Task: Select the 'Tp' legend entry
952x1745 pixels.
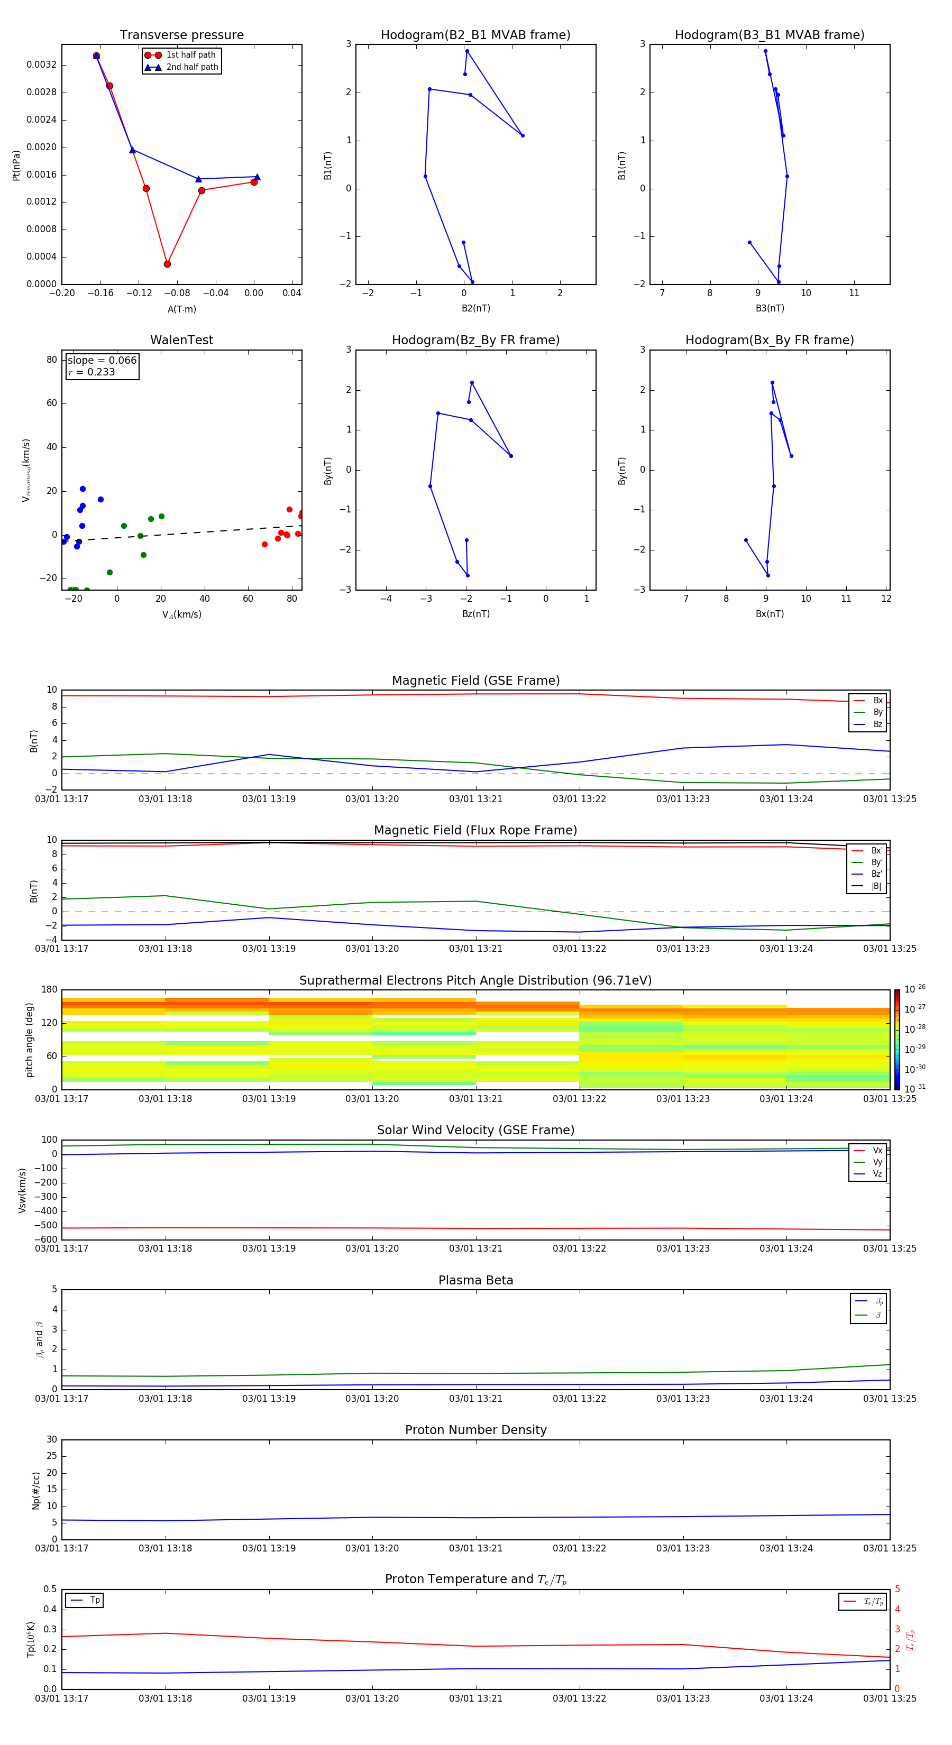Action: pos(85,1600)
